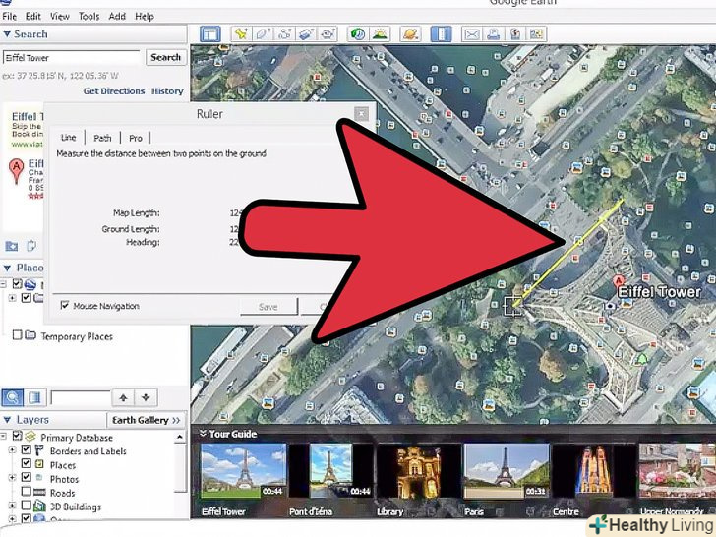Enable the Roads layer checkbox
Viewport: 716px width, 537px height.
click(27, 493)
